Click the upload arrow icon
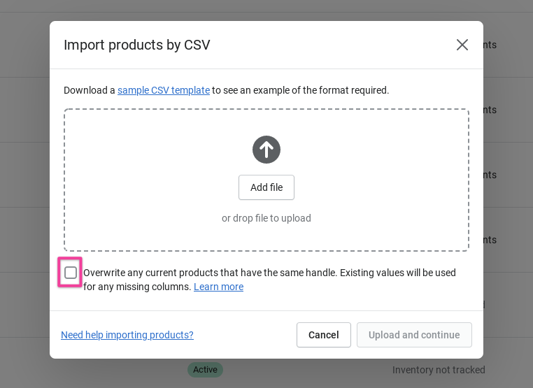The width and height of the screenshot is (533, 388). [266, 150]
